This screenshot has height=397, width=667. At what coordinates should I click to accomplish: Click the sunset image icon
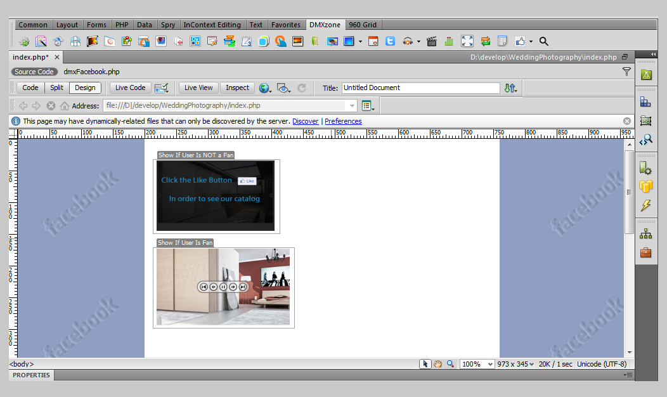[298, 41]
